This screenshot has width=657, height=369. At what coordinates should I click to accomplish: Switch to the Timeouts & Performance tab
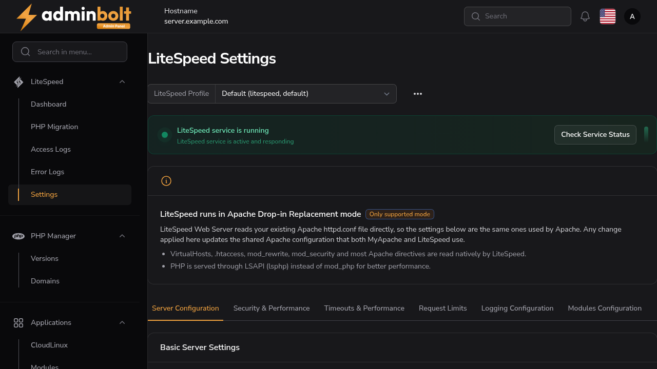(x=364, y=309)
